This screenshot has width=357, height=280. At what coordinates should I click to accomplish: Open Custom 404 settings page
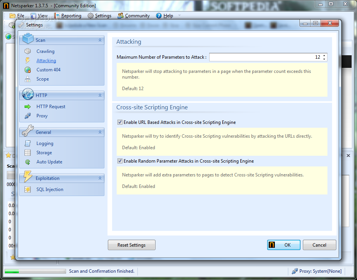(48, 70)
